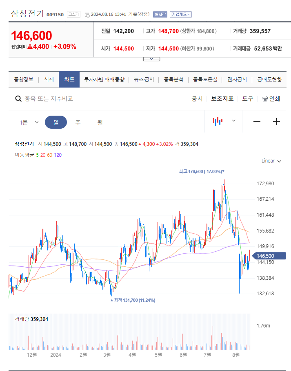This screenshot has height=371, width=291.
Task: Click the 거래량 359,304 volume label
Action: tap(31, 319)
